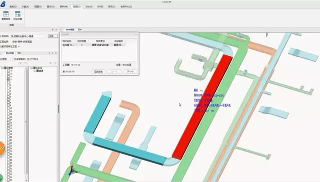Toggle the floor -3 checkbox
Viewport: 320px width, 182px height.
pyautogui.click(x=8, y=74)
